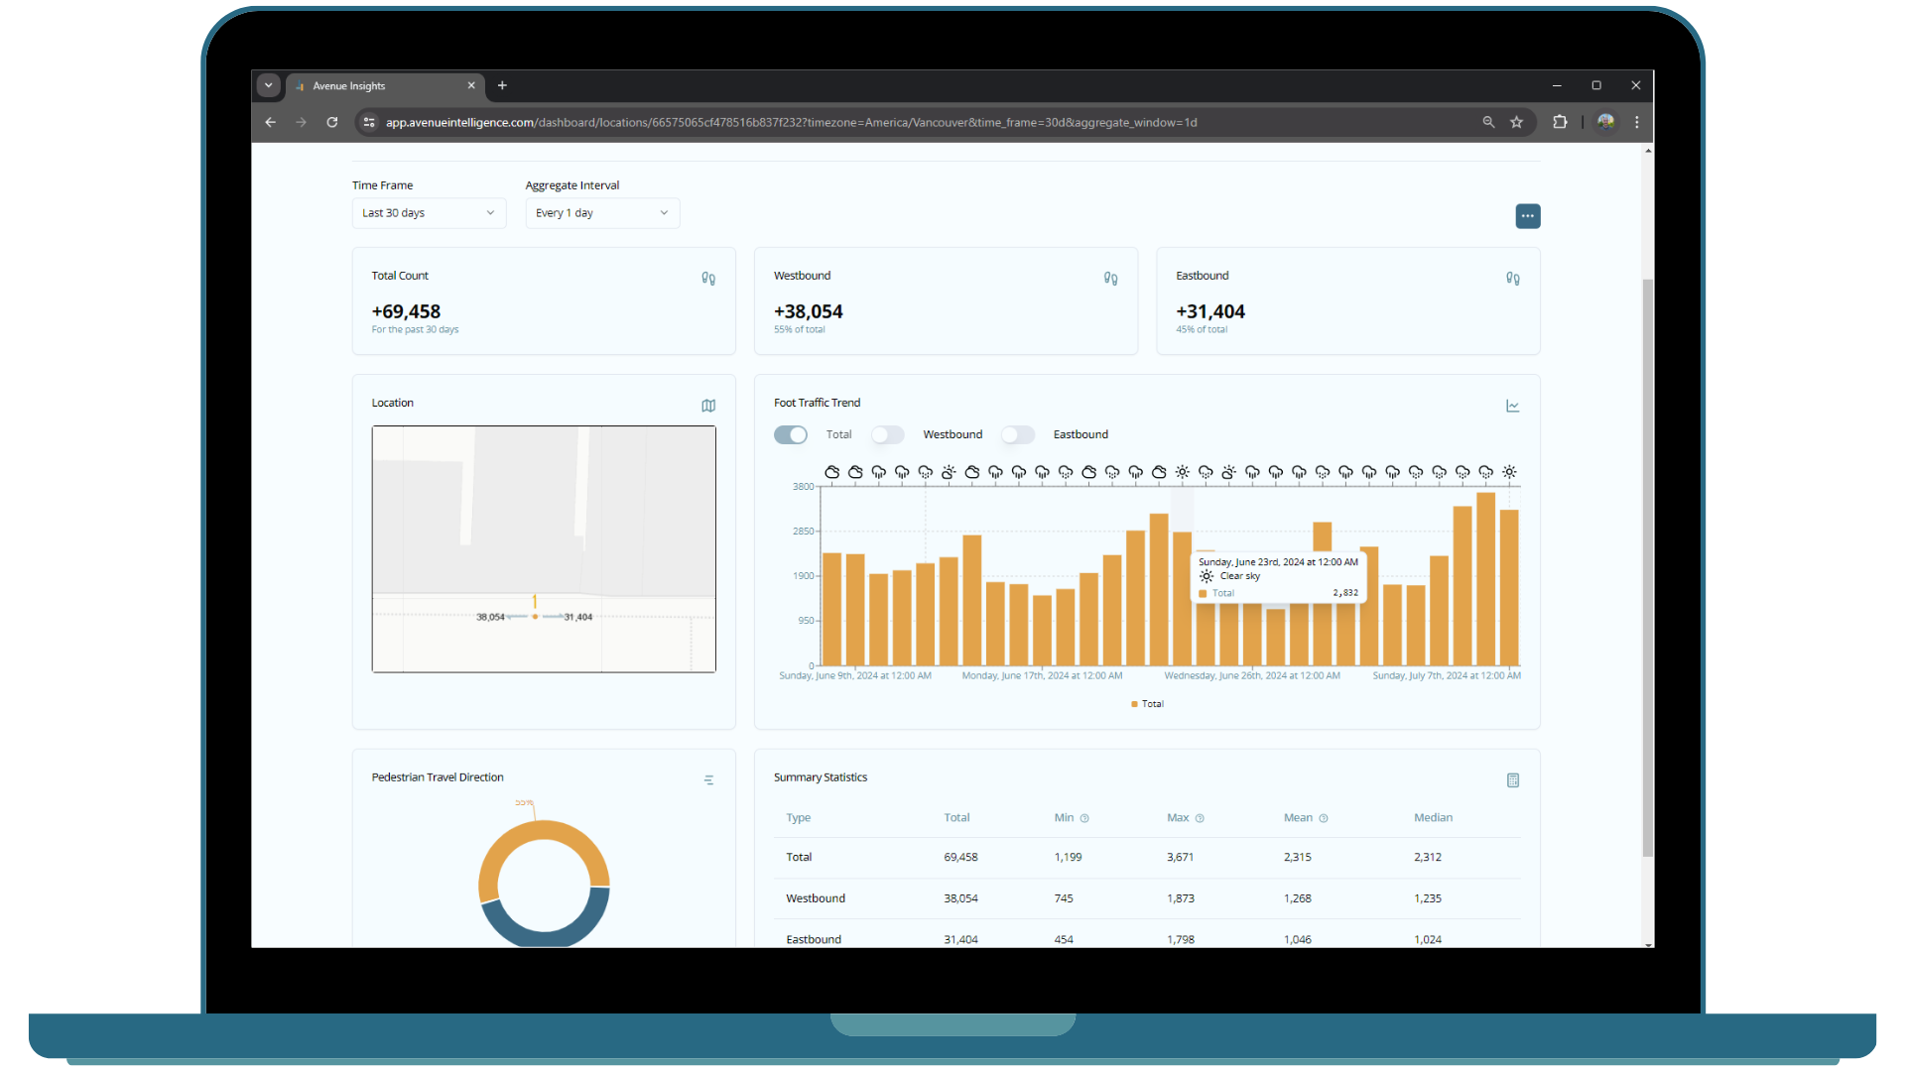Viewport: 1905px width, 1071px height.
Task: Click info icon next to Min column
Action: tap(1084, 818)
